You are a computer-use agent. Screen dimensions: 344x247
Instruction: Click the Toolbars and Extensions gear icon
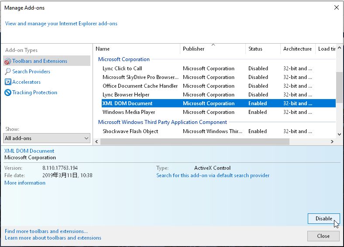[8, 61]
